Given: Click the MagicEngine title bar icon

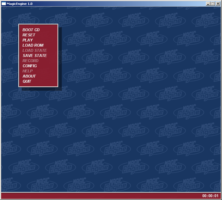Looking at the screenshot, I should 4,4.
